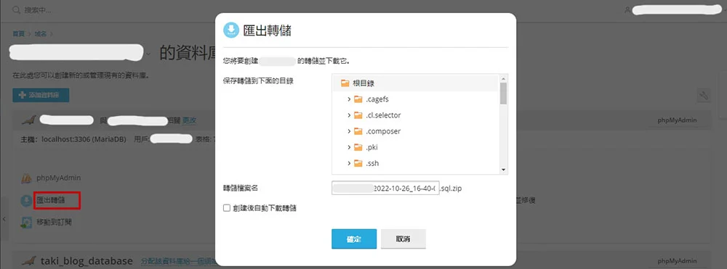Click the 域名 breadcrumb link

(41, 34)
